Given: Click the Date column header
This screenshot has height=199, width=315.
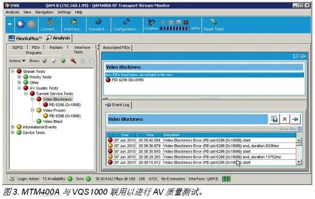Looking at the screenshot, I should 125,135.
